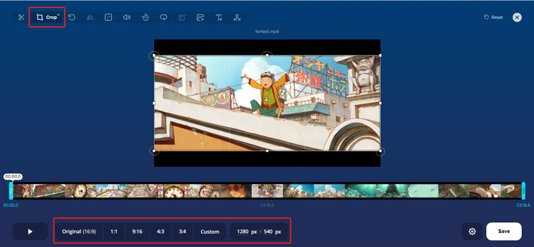The height and width of the screenshot is (247, 534).
Task: Choose Custom aspect ratio
Action: point(210,232)
